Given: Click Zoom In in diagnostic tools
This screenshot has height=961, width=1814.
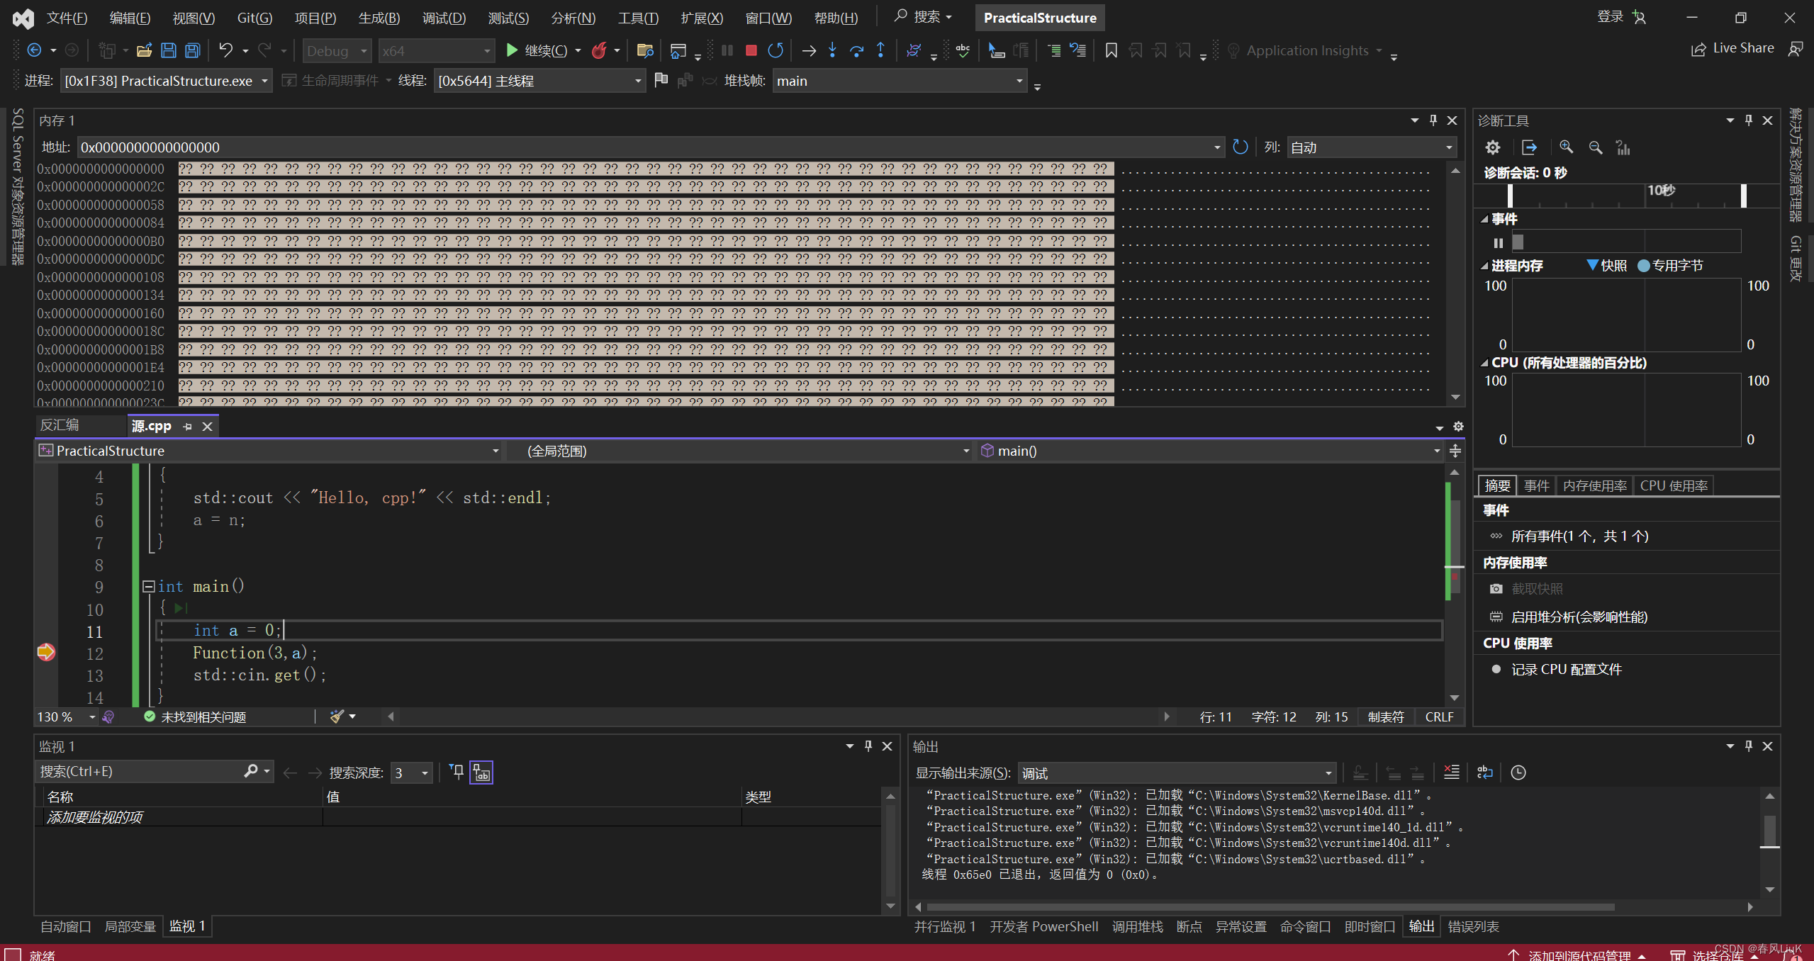Looking at the screenshot, I should [x=1566, y=147].
